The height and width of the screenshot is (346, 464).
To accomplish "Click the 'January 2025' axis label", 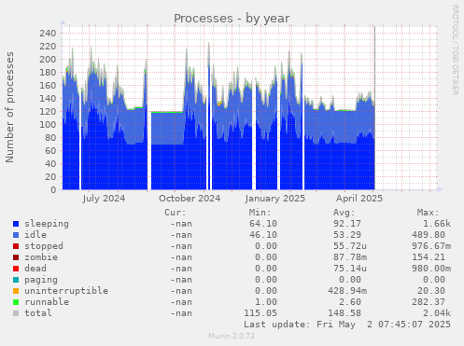I will click(x=275, y=199).
